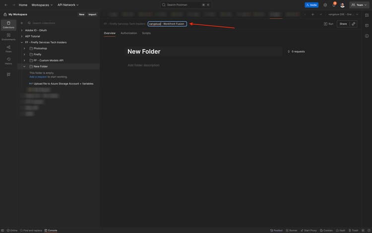The height and width of the screenshot is (233, 372).
Task: Click the FF - Firefly Services Tech Insiders breadcrumb
Action: coord(124,24)
